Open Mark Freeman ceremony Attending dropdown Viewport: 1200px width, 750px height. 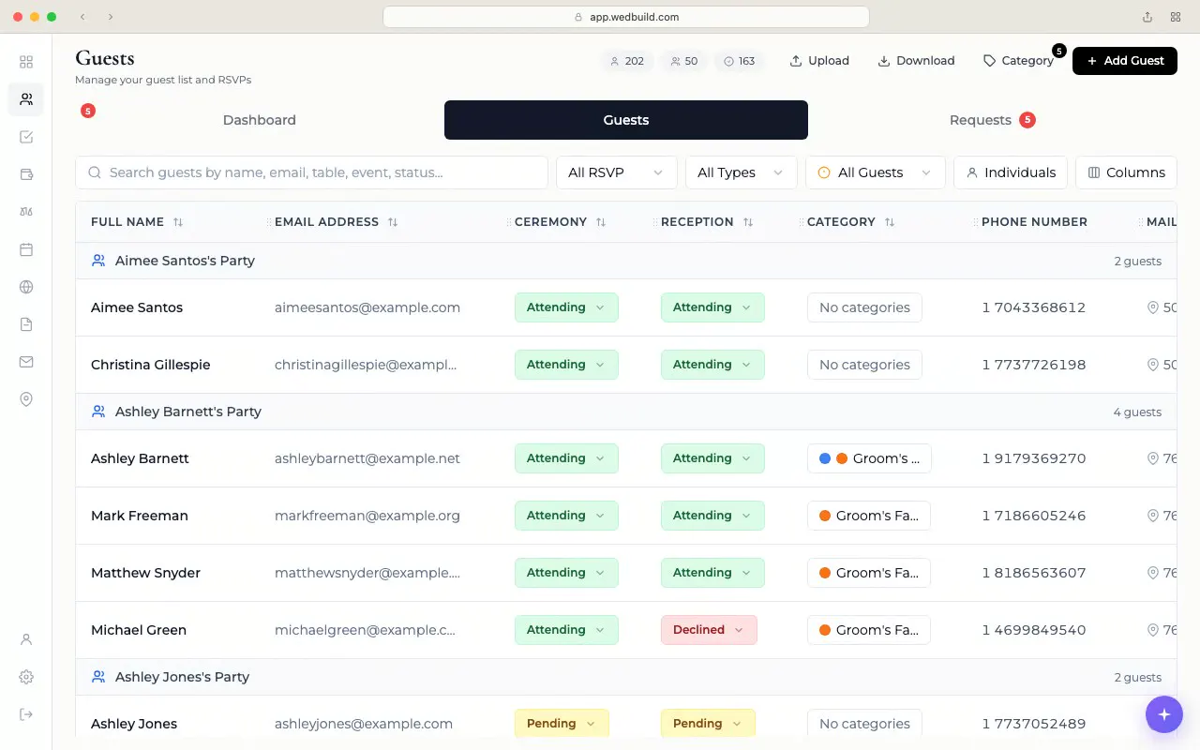click(x=566, y=516)
